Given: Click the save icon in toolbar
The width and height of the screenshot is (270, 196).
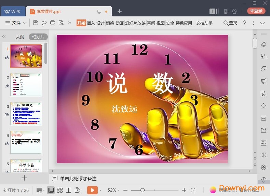Looking at the screenshot, I should (x=36, y=23).
